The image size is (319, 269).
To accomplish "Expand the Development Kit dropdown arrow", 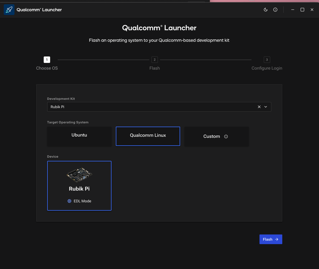I will coord(266,107).
